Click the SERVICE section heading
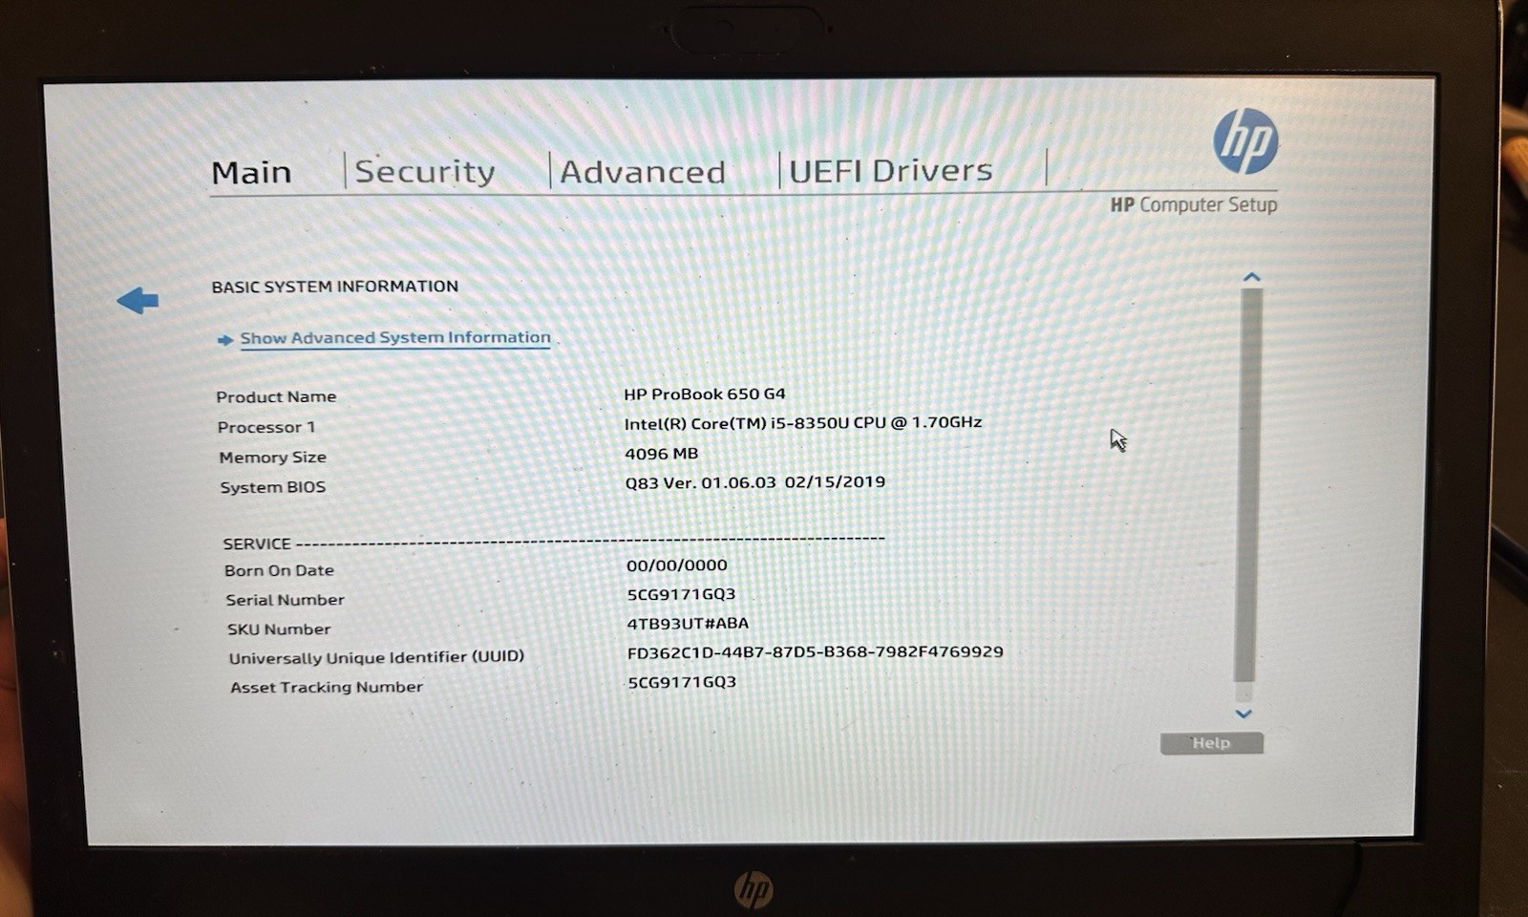 pyautogui.click(x=257, y=544)
